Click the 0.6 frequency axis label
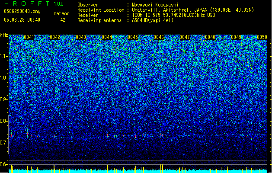 (x=4, y=164)
